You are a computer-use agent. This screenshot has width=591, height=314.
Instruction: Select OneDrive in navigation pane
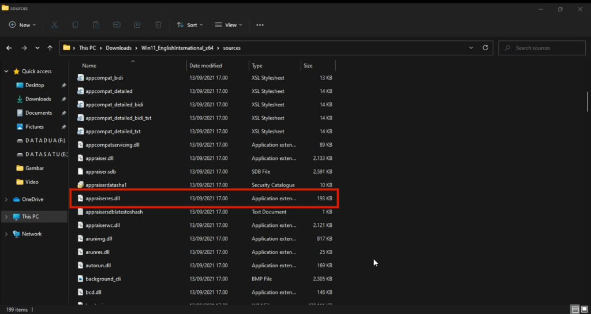tap(32, 199)
